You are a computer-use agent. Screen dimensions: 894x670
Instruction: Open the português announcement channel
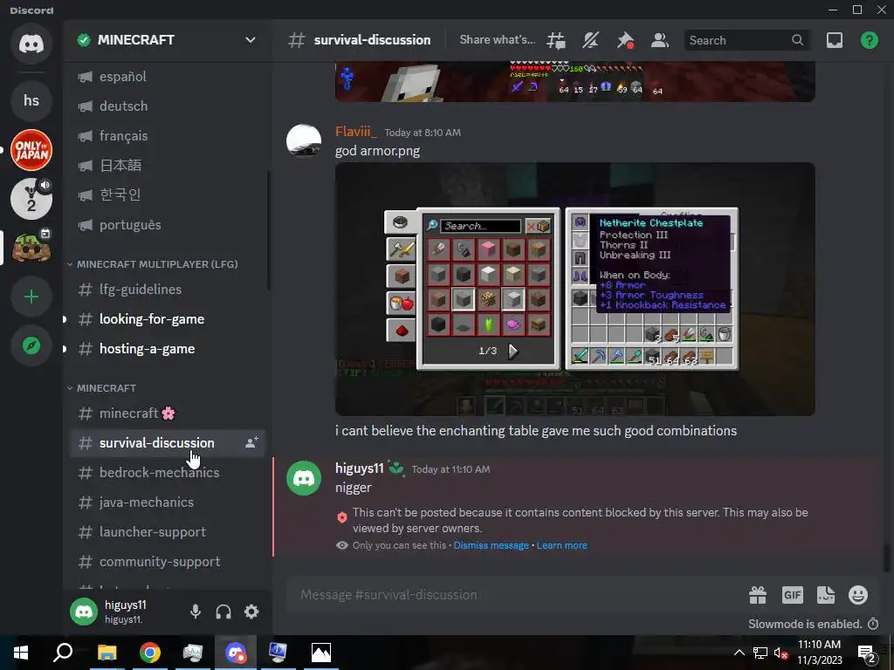[167, 224]
